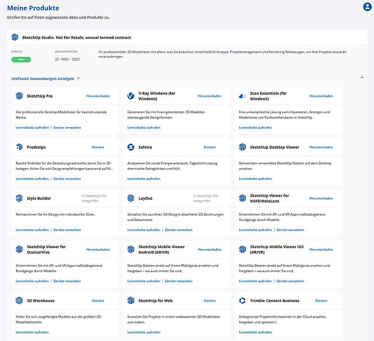Click the SketchUp Studio subscription logo icon
The height and width of the screenshot is (341, 374).
[x=15, y=37]
